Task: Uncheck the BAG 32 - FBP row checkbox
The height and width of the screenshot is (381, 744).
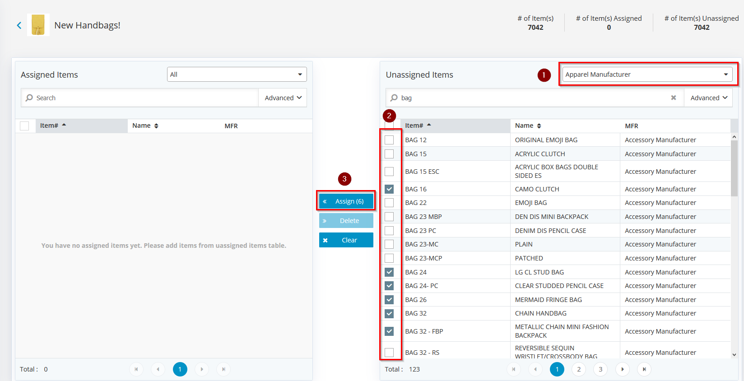Action: (x=389, y=331)
